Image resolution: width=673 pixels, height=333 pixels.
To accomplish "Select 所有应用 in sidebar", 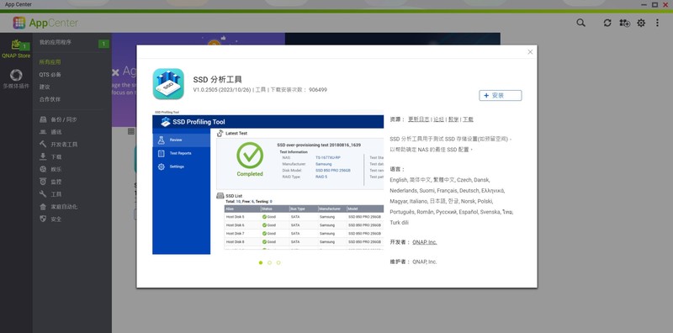I will [50, 62].
